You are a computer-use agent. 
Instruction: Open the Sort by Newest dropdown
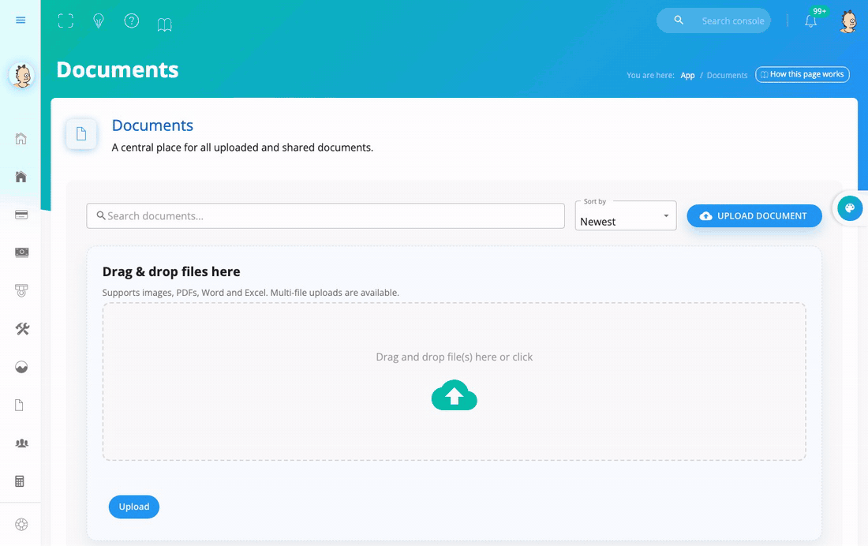[626, 216]
